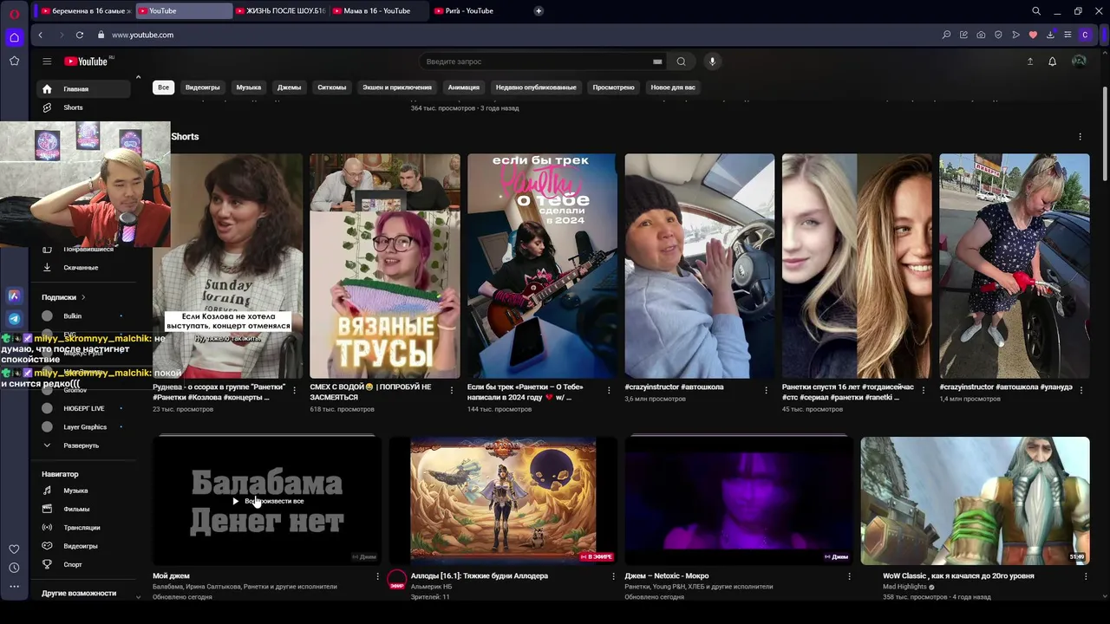1110x624 pixels.
Task: Open options for WoW Classic video
Action: click(x=1085, y=576)
